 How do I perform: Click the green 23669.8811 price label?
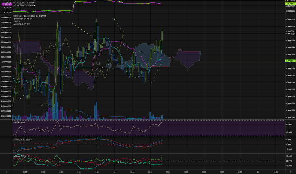click(x=290, y=4)
